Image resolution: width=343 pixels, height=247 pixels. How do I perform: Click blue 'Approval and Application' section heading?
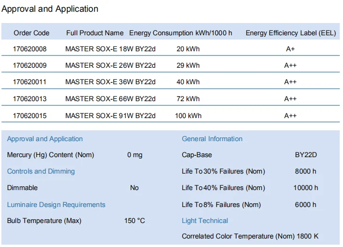tap(45, 139)
